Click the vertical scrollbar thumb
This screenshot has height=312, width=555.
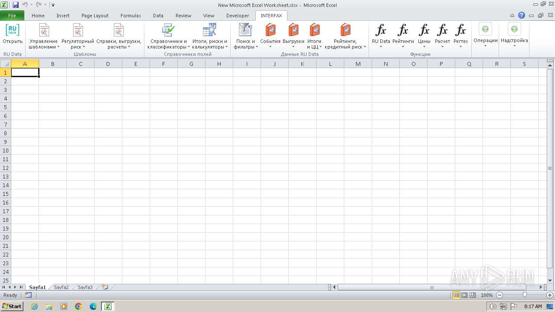pyautogui.click(x=550, y=168)
